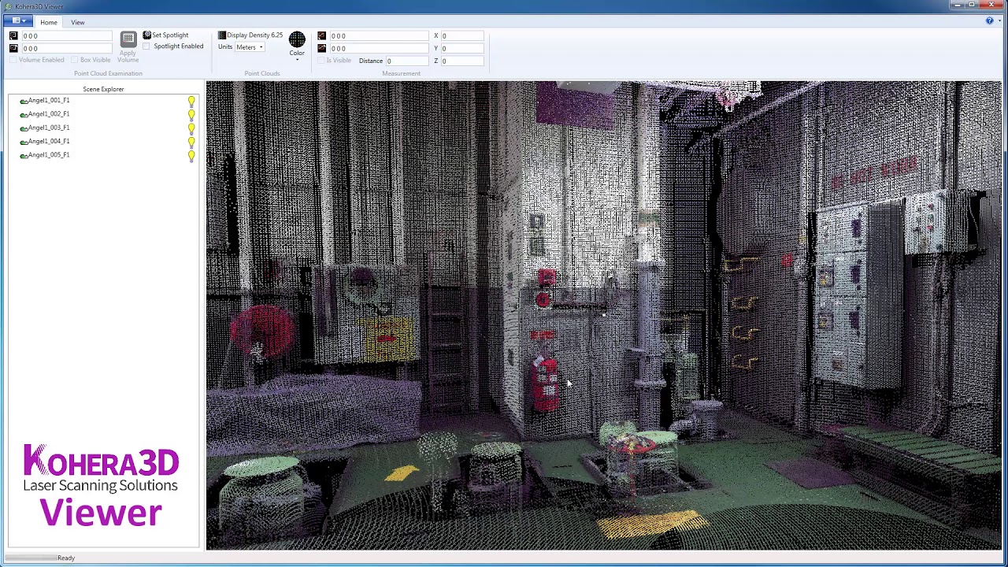The height and width of the screenshot is (567, 1008).
Task: Click the cloud icon of Angel1_005_F1
Action: pyautogui.click(x=24, y=156)
